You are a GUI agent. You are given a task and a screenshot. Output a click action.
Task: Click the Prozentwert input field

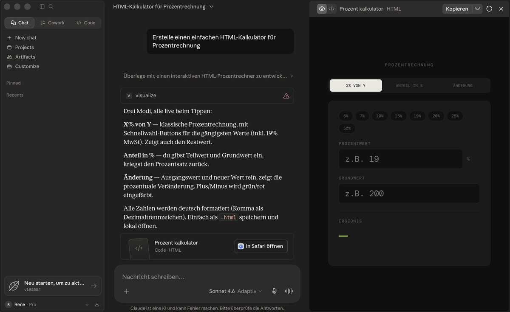(x=400, y=159)
